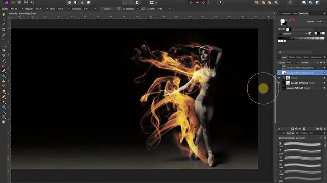Select the Paint Brush tool

[x=4, y=60]
